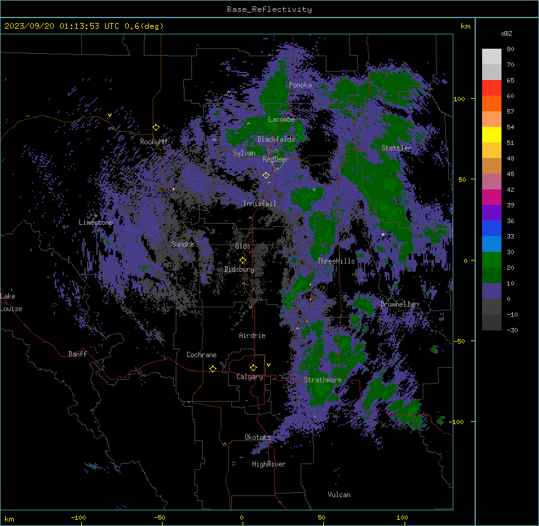Viewport: 539px width, 526px height.
Task: Click the Cochrane city label
Action: [x=201, y=355]
